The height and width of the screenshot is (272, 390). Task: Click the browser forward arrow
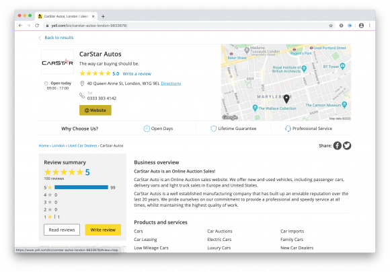click(29, 26)
